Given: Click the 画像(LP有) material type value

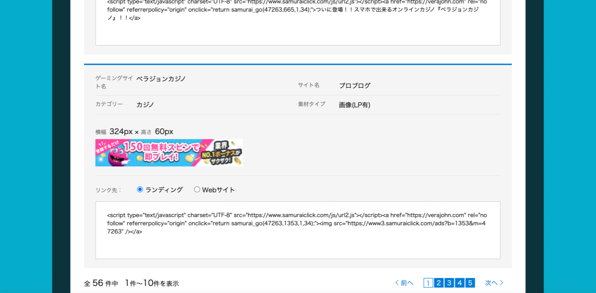Looking at the screenshot, I should pos(355,105).
